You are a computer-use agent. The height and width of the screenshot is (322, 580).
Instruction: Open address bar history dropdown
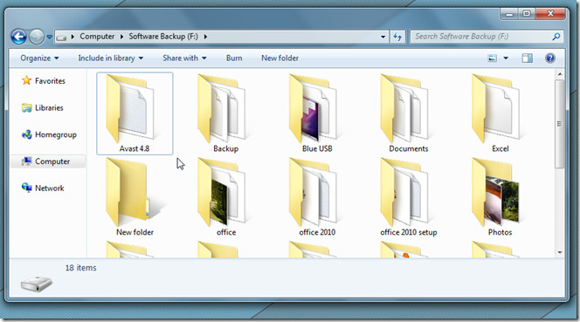(x=383, y=37)
